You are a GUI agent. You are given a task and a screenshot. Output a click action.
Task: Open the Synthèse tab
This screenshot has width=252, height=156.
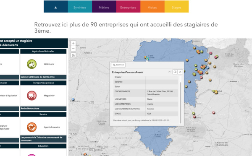[80, 6]
